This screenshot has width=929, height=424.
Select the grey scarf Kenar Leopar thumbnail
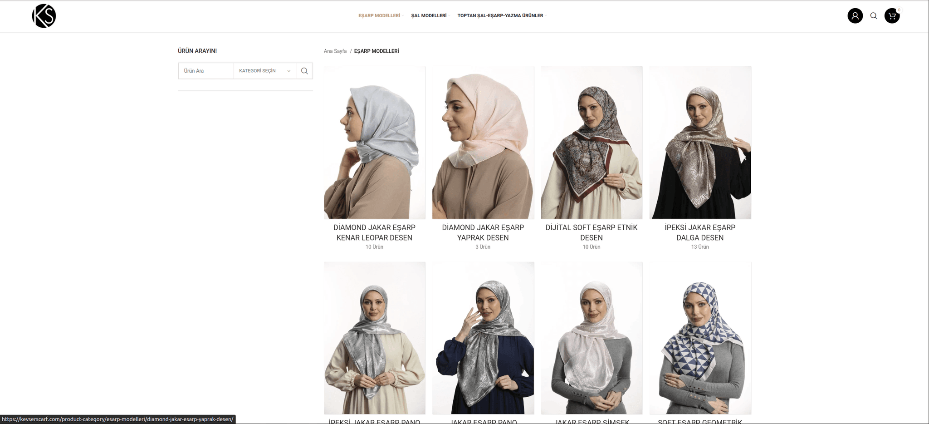pos(375,143)
